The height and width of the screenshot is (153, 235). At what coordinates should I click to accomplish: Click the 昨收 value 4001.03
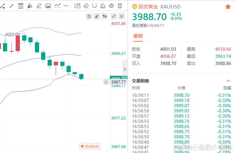coord(168,49)
